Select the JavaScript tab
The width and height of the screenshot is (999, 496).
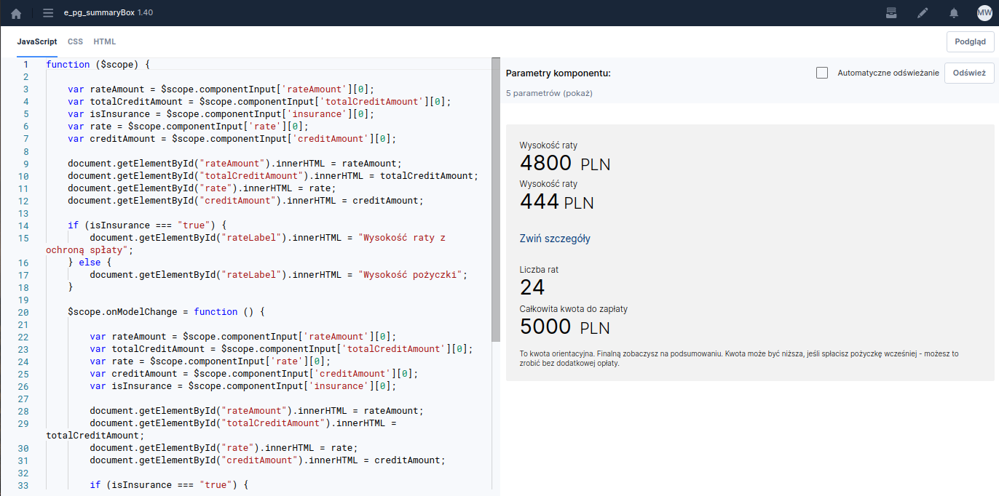tap(37, 42)
